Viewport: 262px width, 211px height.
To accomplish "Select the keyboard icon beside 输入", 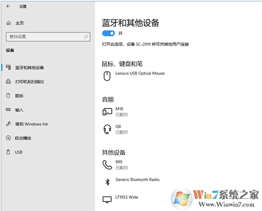I will pyautogui.click(x=8, y=110).
